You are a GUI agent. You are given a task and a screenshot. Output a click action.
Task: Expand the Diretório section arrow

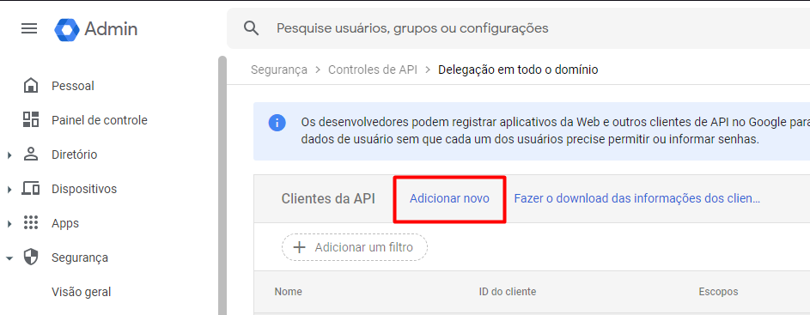[x=9, y=154]
